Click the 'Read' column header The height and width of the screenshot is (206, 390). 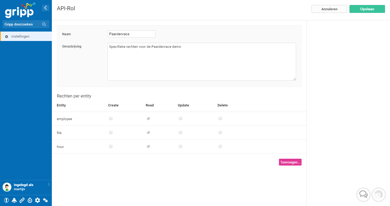pyautogui.click(x=150, y=105)
